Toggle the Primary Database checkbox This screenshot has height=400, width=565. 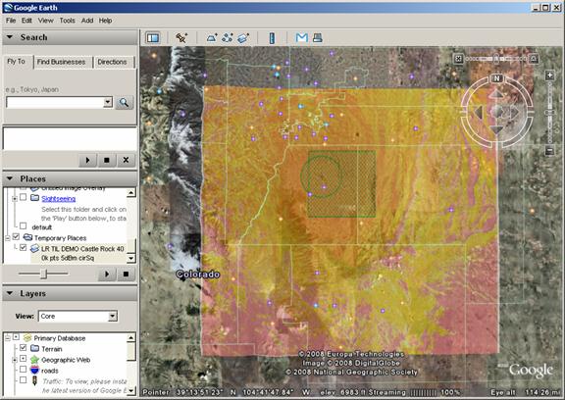(x=16, y=337)
